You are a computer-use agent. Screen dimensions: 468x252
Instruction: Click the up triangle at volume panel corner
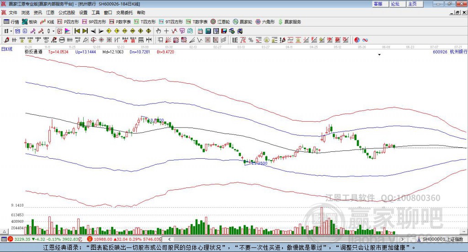point(4,232)
